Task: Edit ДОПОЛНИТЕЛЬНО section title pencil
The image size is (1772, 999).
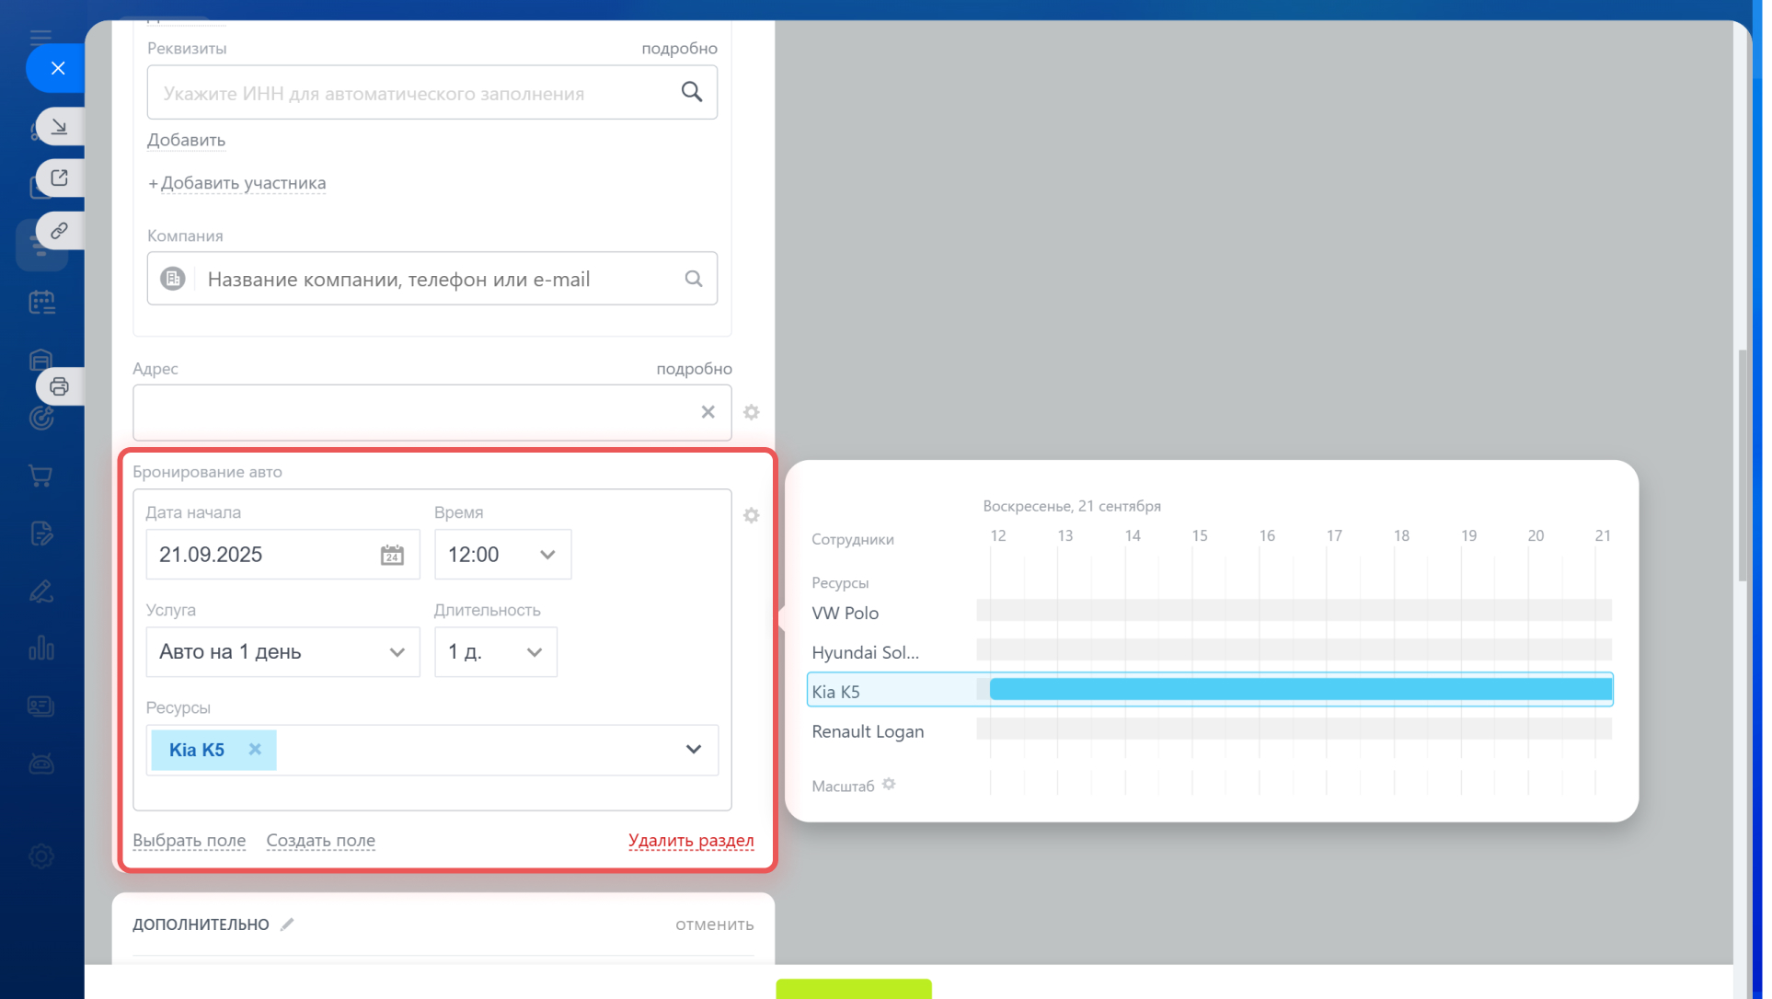Action: [287, 924]
